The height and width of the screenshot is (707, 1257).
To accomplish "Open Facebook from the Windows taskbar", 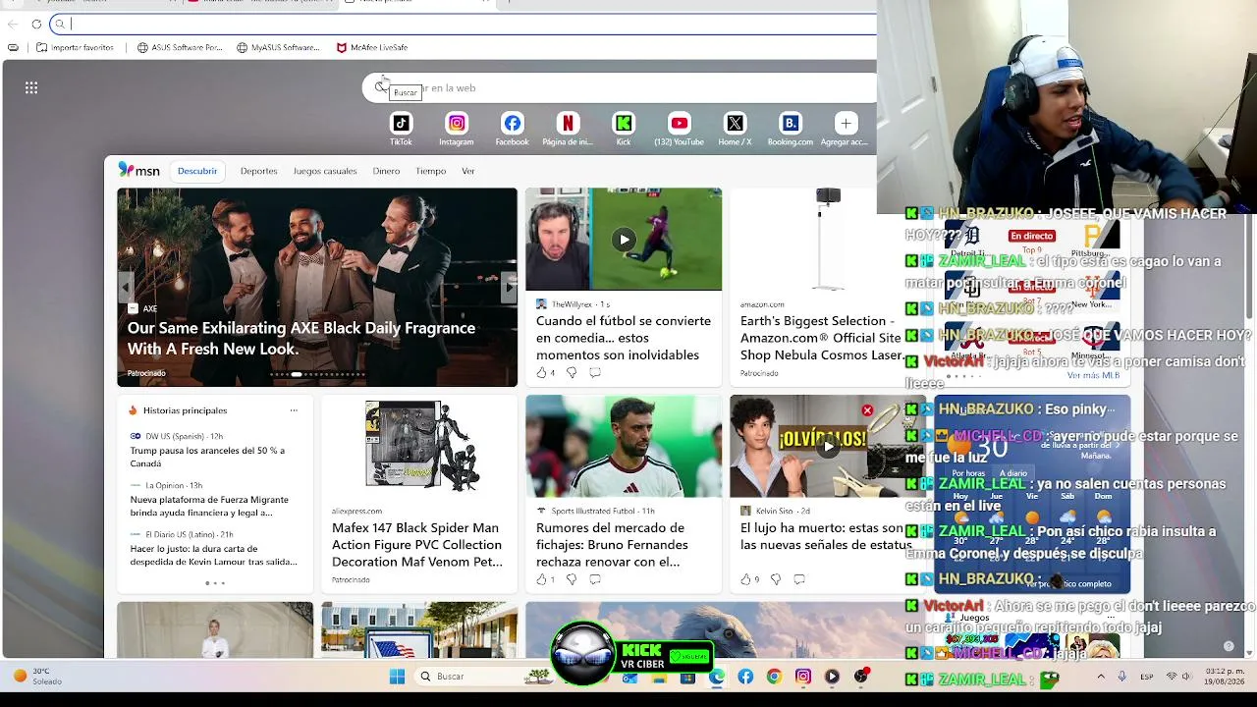I will pyautogui.click(x=745, y=677).
